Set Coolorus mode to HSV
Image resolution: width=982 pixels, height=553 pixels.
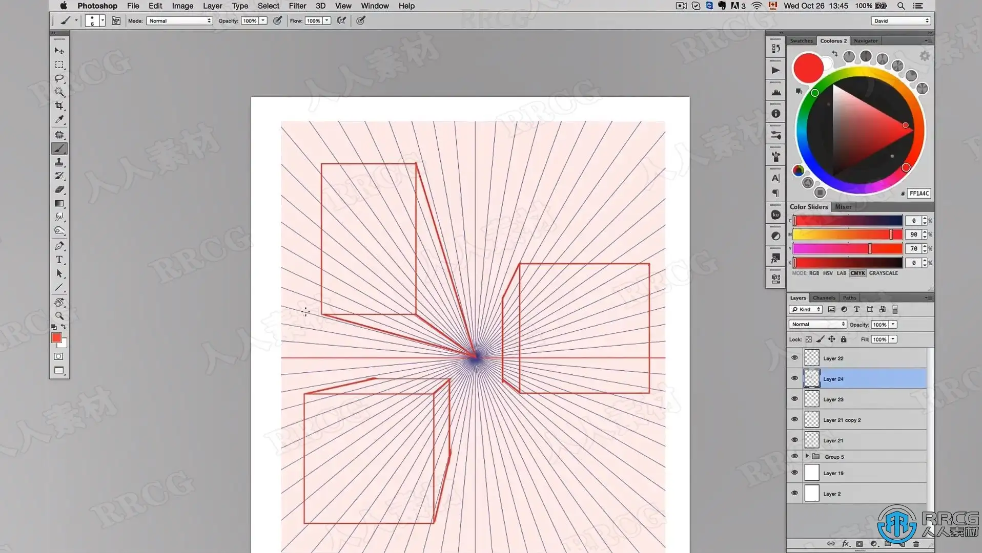pos(828,273)
